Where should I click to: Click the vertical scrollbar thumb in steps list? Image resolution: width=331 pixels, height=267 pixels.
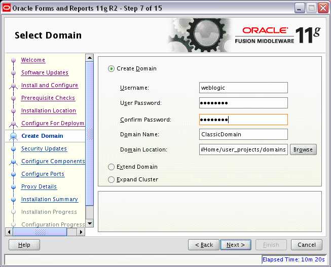coord(90,134)
